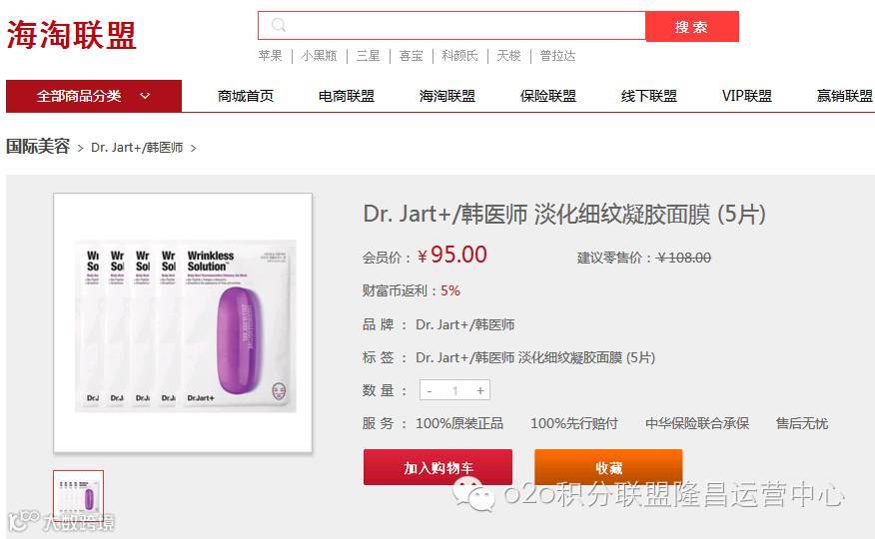Click the main Wrinkless Solution product image
The height and width of the screenshot is (539, 875).
[183, 323]
